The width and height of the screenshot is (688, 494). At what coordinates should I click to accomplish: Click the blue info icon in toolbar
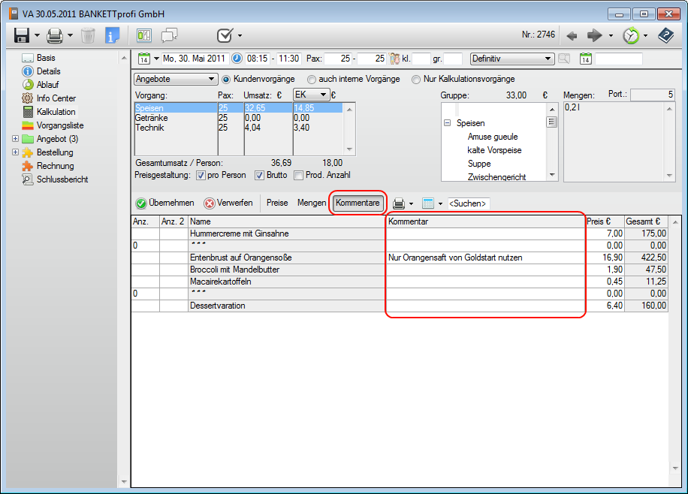[112, 35]
